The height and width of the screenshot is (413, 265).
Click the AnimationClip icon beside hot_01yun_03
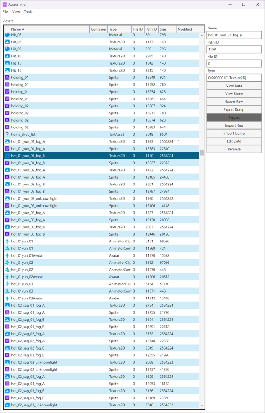tap(7, 284)
